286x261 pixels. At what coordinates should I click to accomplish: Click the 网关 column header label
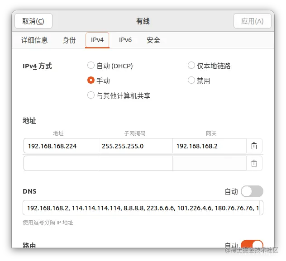click(x=211, y=133)
